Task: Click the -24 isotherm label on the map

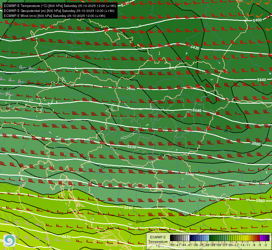Action: pyautogui.click(x=161, y=155)
